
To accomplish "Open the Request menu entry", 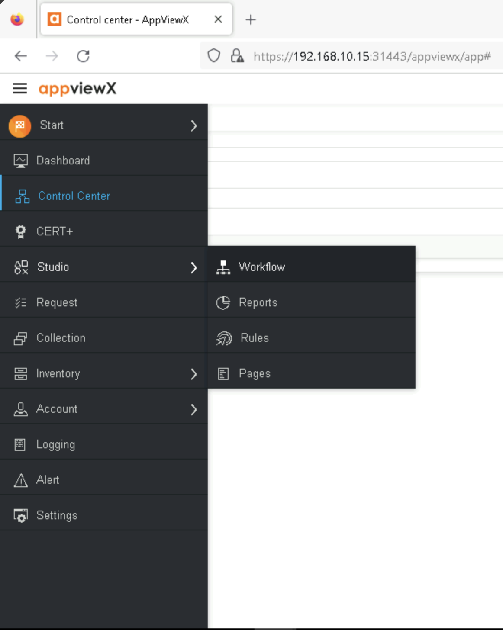I will click(57, 302).
